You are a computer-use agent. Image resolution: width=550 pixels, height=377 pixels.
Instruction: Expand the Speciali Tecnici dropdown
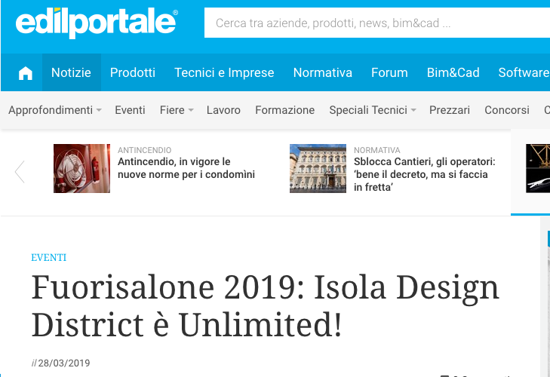pyautogui.click(x=373, y=110)
